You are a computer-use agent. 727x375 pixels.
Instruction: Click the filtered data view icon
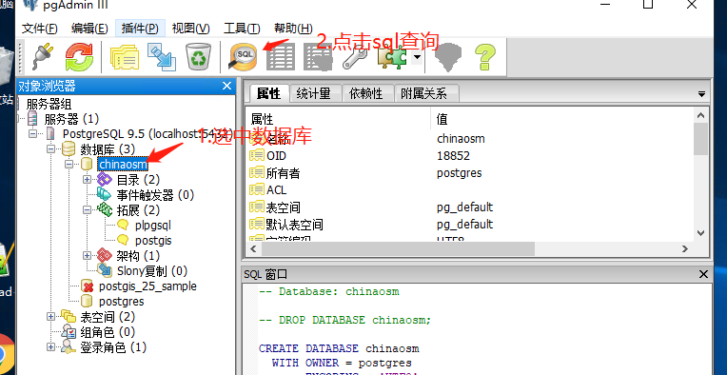(318, 57)
